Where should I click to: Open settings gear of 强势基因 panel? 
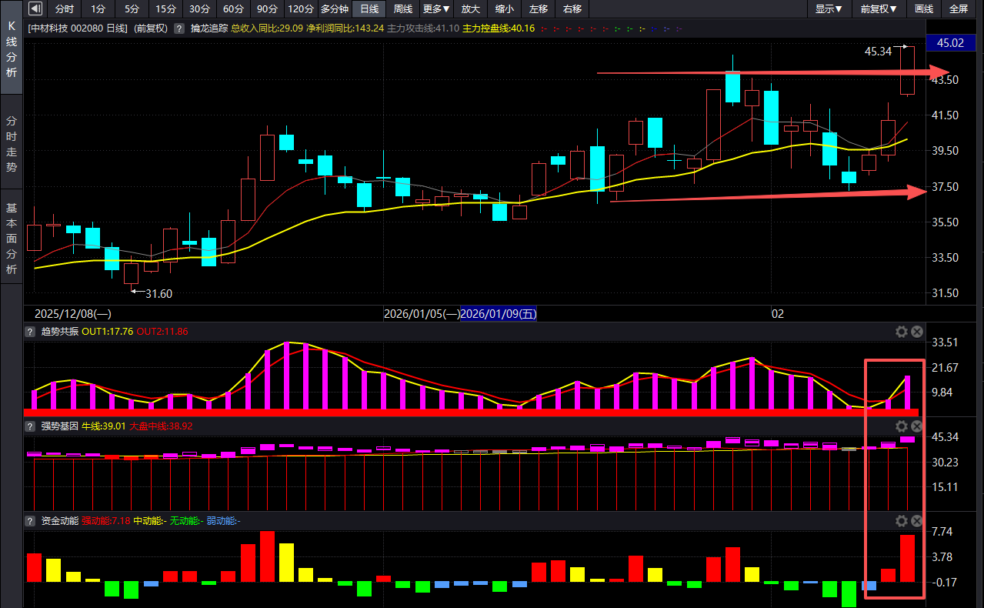[x=902, y=426]
